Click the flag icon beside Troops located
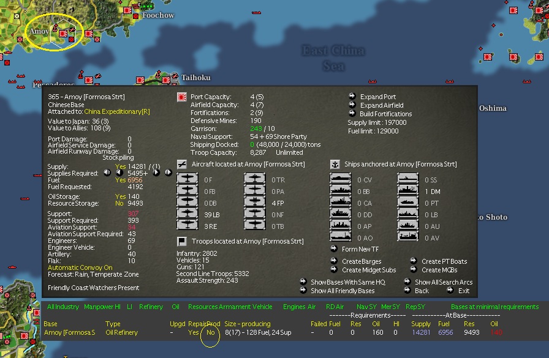This screenshot has height=358, width=549. [182, 241]
